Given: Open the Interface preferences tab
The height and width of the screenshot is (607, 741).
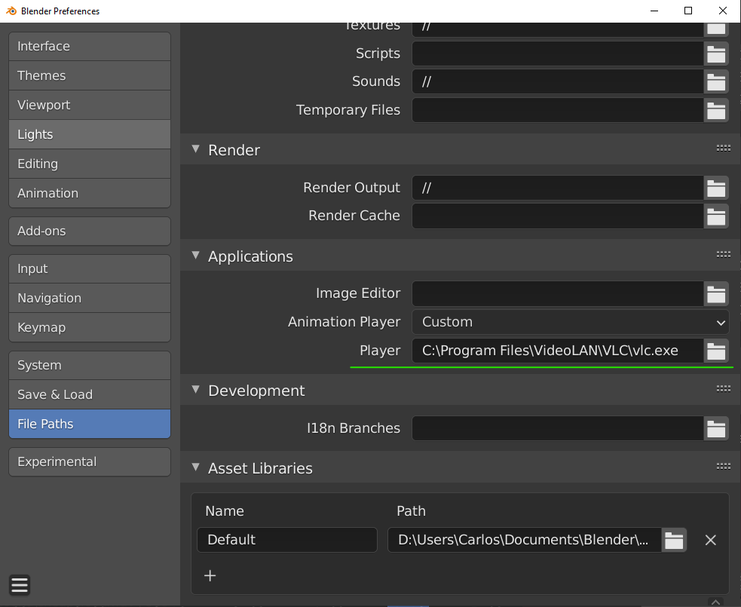Looking at the screenshot, I should pos(89,46).
